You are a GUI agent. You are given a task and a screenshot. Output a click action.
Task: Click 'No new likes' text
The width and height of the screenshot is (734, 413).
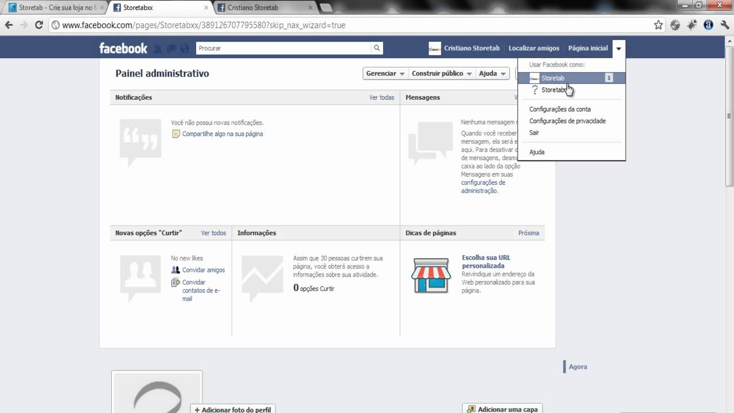tap(187, 258)
